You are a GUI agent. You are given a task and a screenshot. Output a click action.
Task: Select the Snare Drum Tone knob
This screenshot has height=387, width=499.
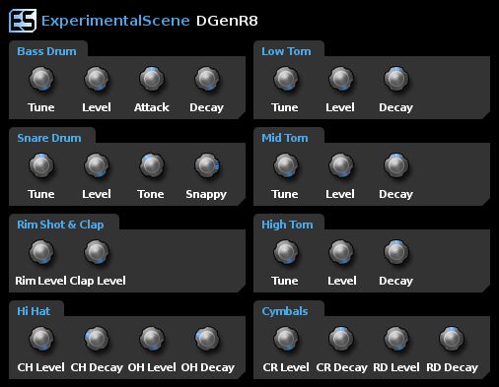click(x=152, y=165)
